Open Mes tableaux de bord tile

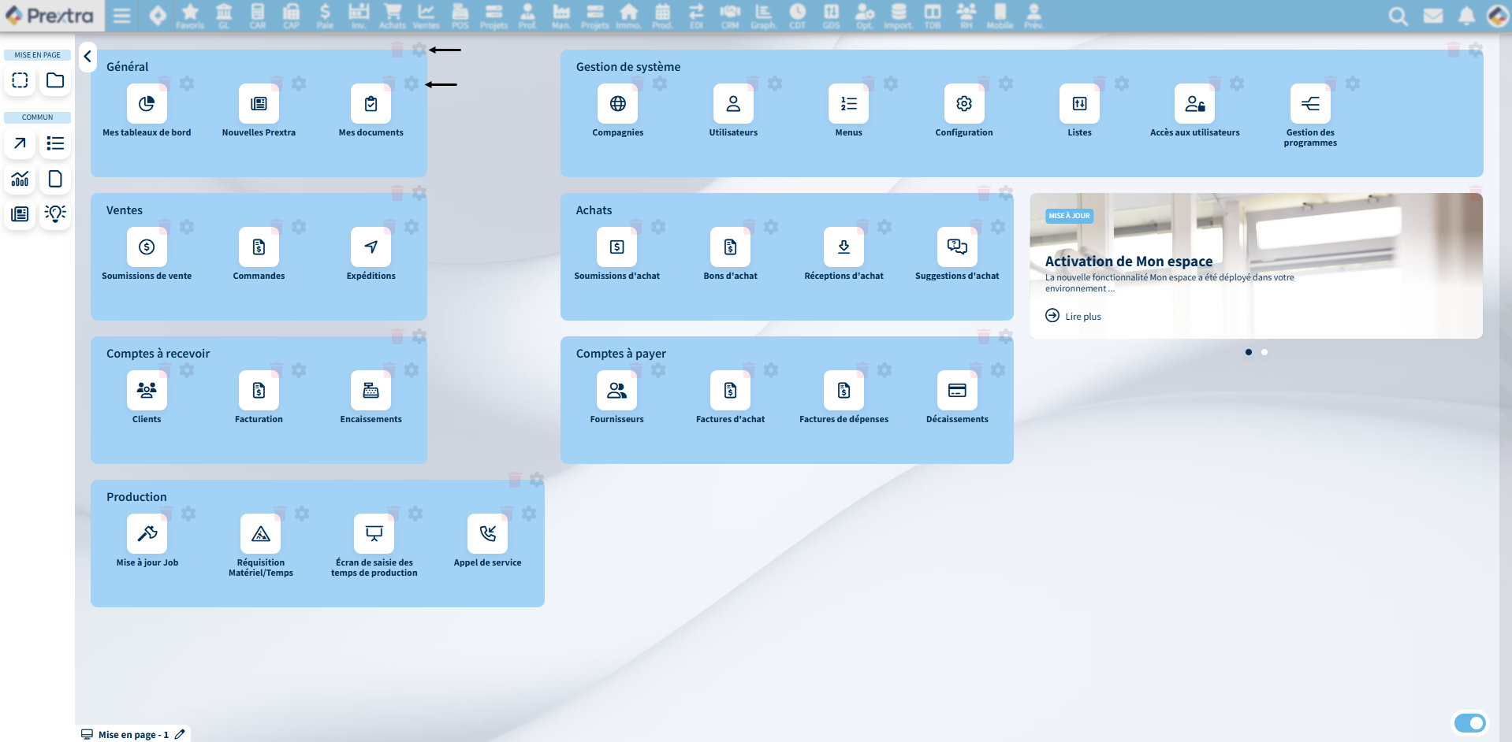147,104
